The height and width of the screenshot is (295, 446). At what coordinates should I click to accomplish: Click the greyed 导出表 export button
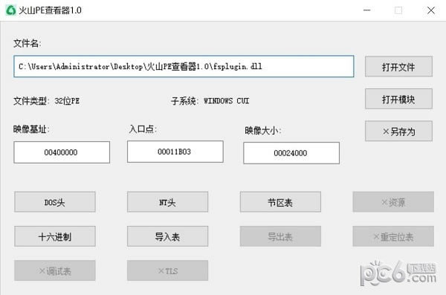tap(280, 236)
